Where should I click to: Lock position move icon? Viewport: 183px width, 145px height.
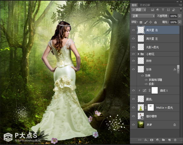coord(151,22)
